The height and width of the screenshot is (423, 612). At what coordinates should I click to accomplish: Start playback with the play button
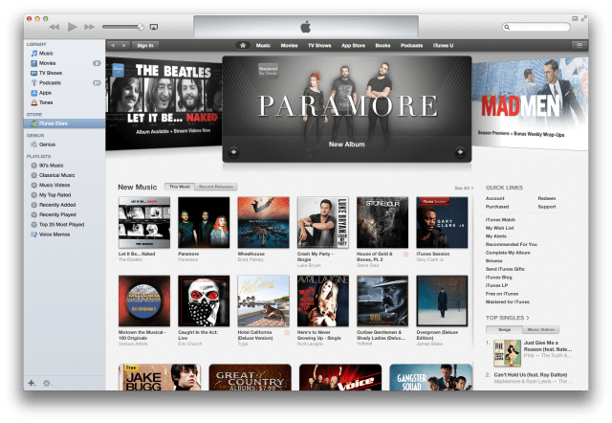(73, 27)
